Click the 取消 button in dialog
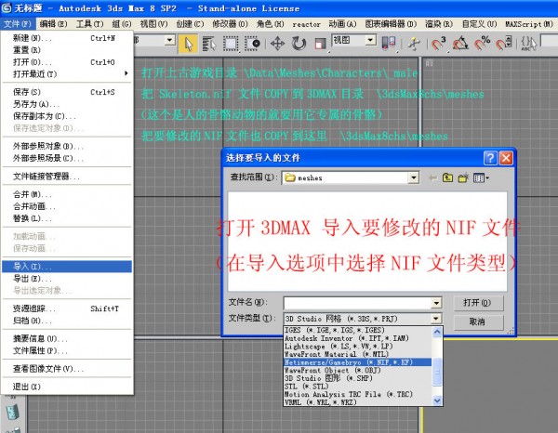Viewport: 558px width, 433px height. coord(478,322)
